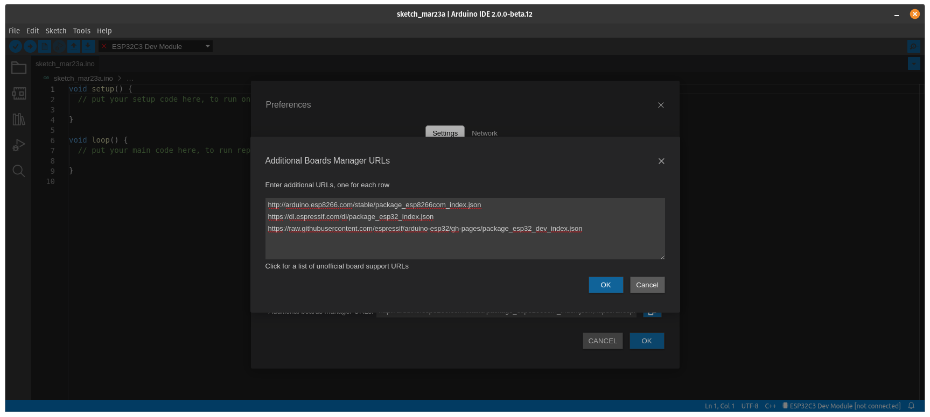The height and width of the screenshot is (417, 930).
Task: Click the Upload arrow icon in the toolbar
Action: click(30, 46)
